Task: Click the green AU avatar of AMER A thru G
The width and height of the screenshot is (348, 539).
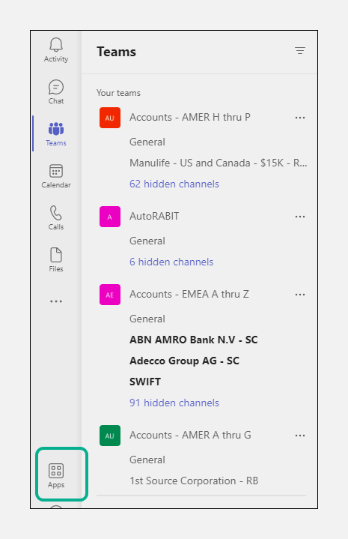Action: click(x=110, y=436)
